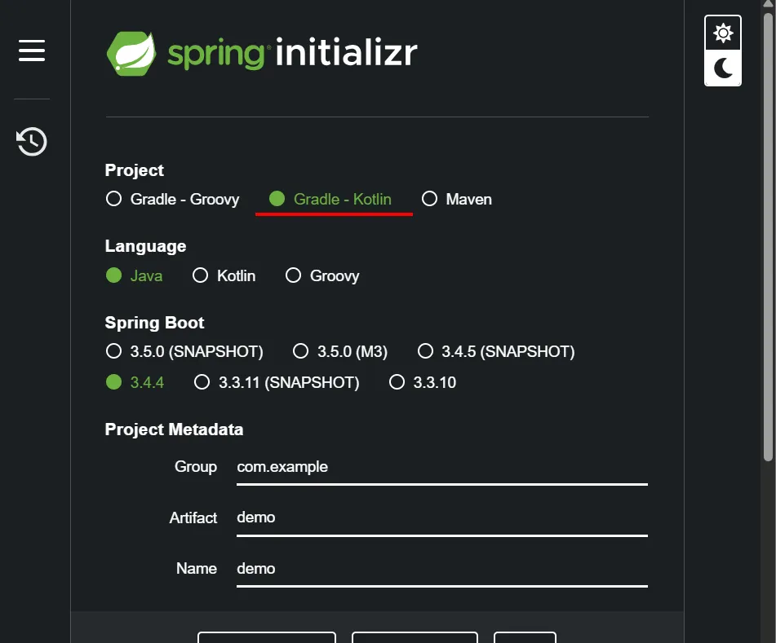Open the history clock icon
Image resolution: width=776 pixels, height=643 pixels.
coord(32,142)
